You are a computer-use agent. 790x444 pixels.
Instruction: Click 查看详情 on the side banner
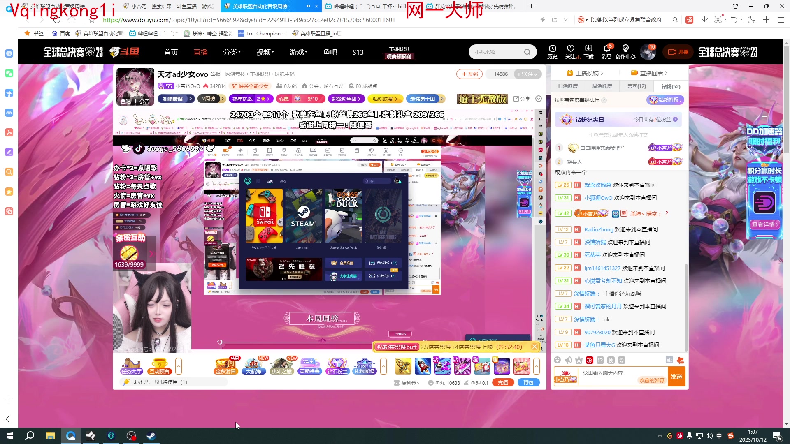(x=765, y=224)
